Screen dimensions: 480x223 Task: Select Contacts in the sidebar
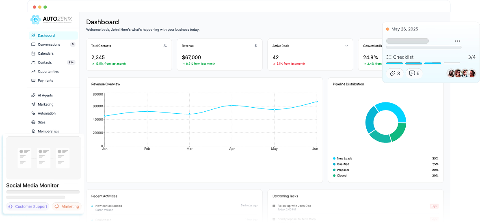45,62
